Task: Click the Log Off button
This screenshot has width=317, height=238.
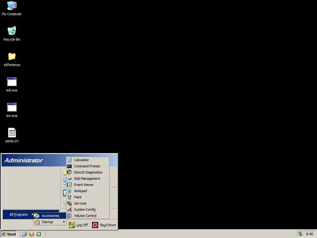Action: pyautogui.click(x=78, y=225)
